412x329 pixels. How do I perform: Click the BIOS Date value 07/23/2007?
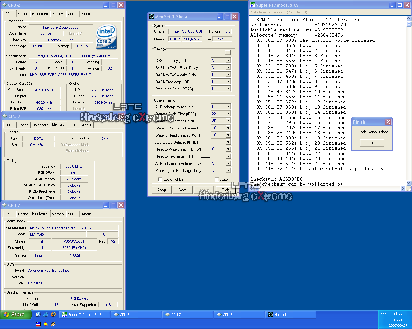[x=72, y=283]
